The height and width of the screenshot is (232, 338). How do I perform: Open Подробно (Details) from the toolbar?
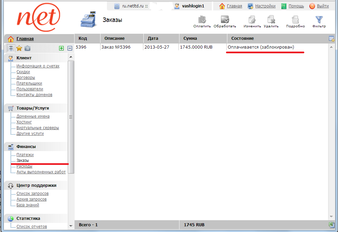tap(295, 20)
